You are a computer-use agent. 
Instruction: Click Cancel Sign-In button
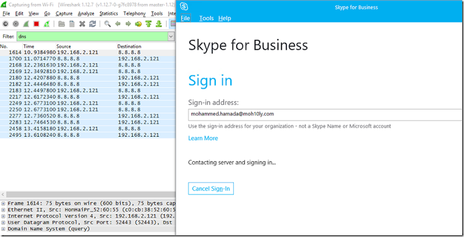tap(211, 188)
